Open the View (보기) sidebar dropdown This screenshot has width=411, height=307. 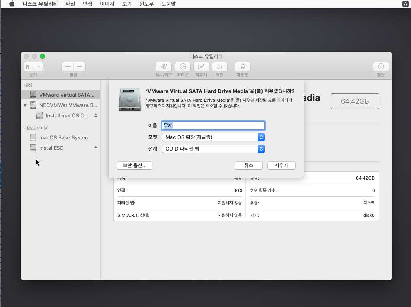pos(33,67)
